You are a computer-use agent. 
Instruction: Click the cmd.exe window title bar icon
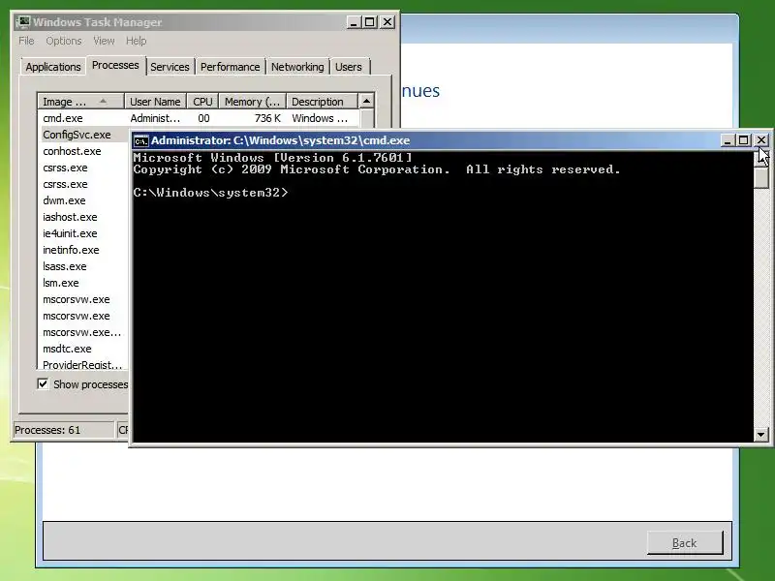tap(140, 140)
